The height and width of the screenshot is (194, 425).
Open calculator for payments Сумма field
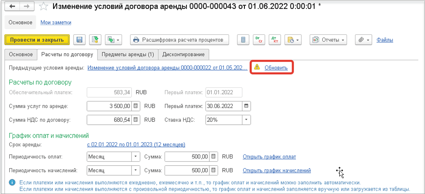pyautogui.click(x=214, y=156)
